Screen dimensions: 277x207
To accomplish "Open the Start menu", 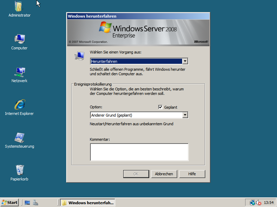I will [x=10, y=203].
